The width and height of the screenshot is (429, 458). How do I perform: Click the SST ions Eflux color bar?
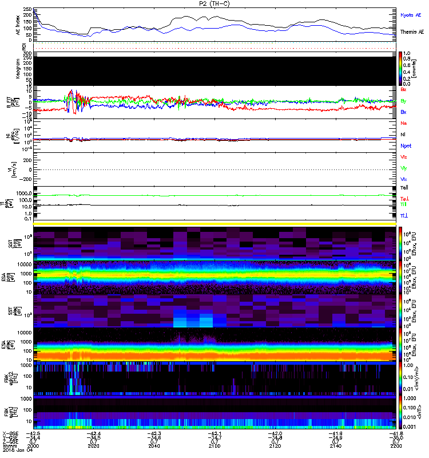pos(400,243)
